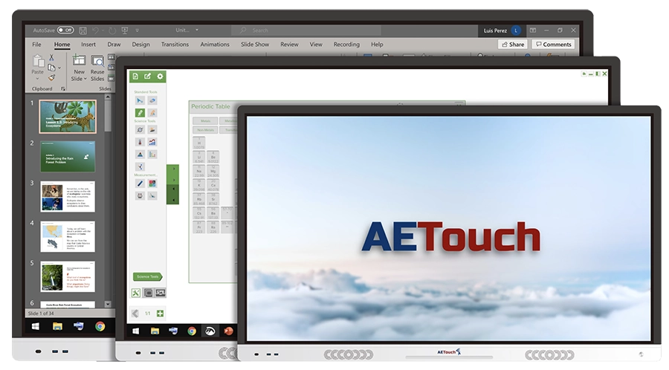Click the Ribbon Display Options icon

[x=533, y=30]
